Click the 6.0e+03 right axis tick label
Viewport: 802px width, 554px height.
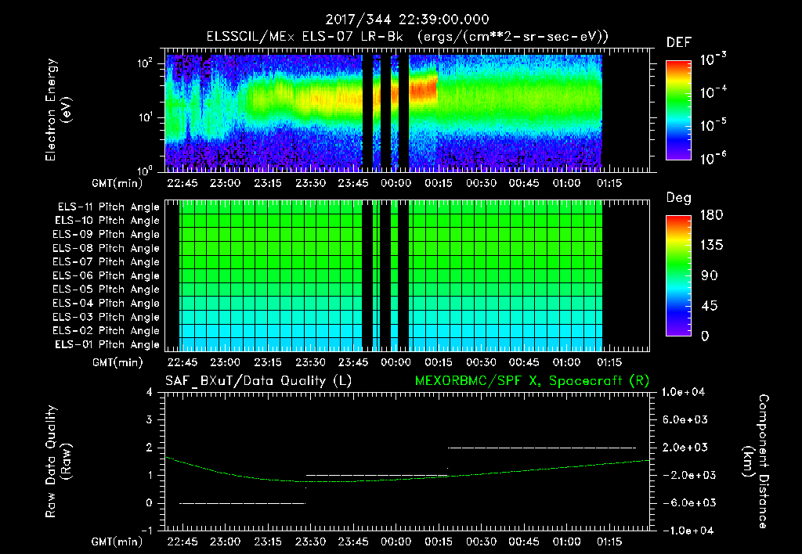[x=685, y=419]
